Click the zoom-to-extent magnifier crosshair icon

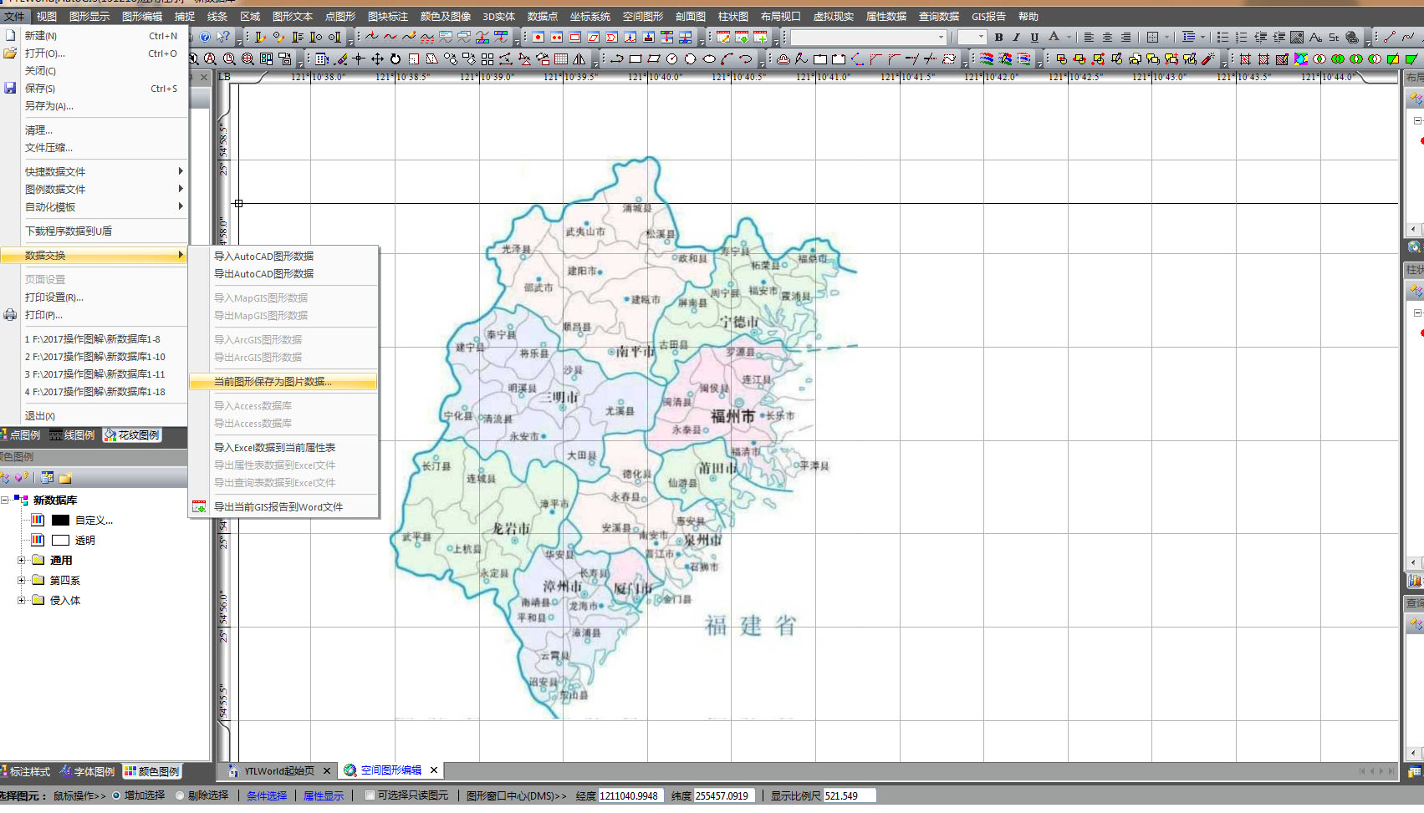point(248,59)
